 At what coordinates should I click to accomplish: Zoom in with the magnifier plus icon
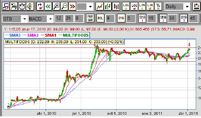point(56,6)
